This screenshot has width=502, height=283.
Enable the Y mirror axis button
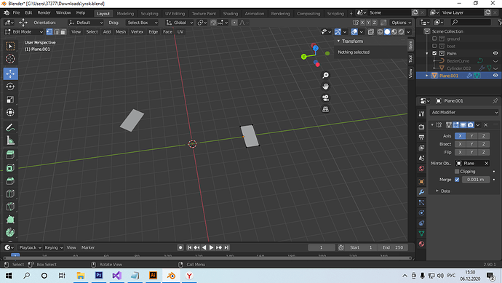tap(471, 136)
